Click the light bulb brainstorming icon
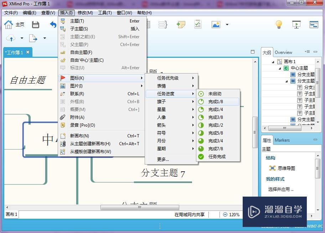Image resolution: width=325 pixels, height=233 pixels. [279, 25]
